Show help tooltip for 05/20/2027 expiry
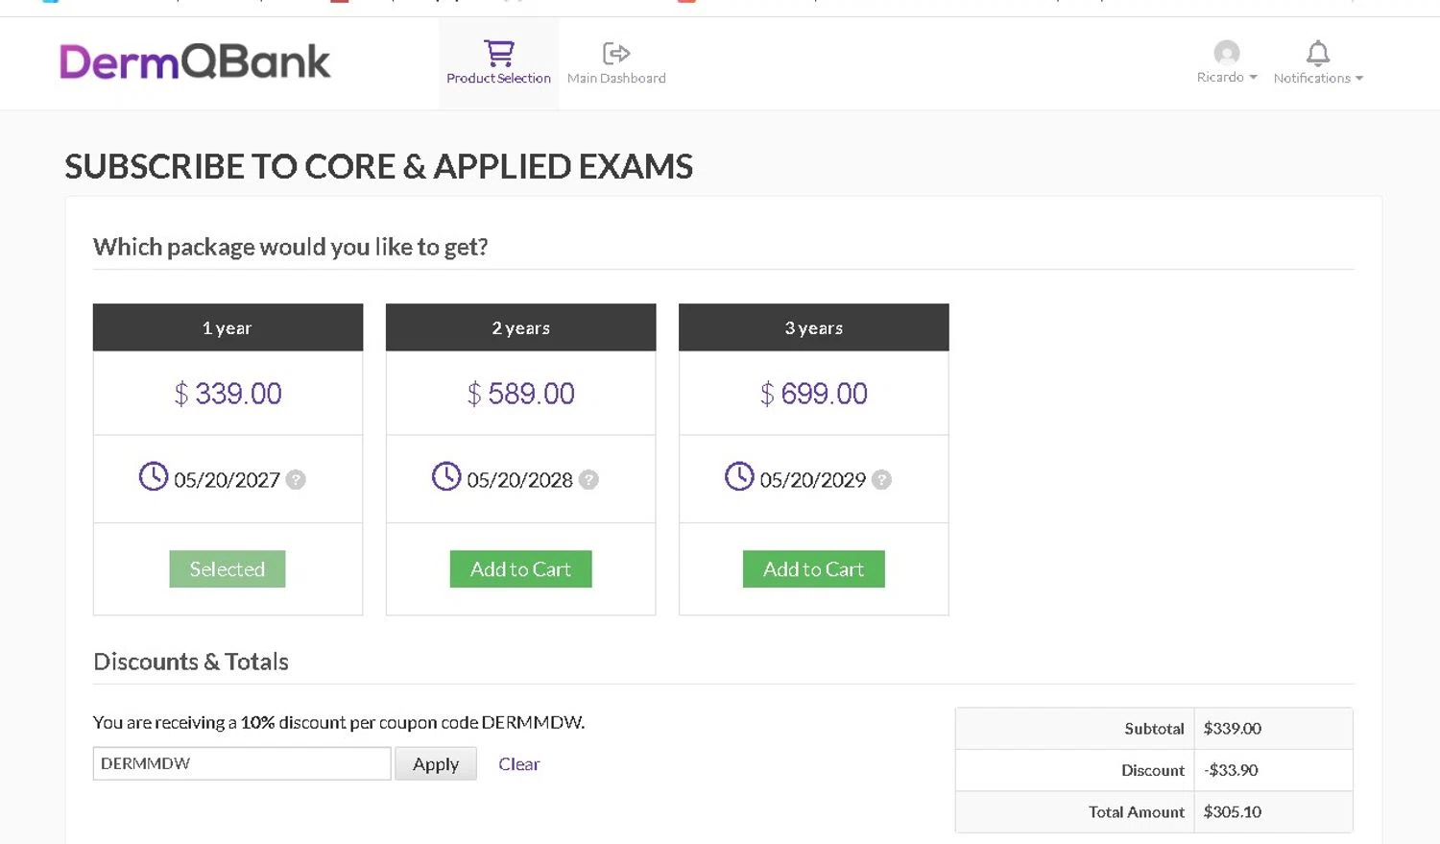This screenshot has height=844, width=1440. [296, 479]
